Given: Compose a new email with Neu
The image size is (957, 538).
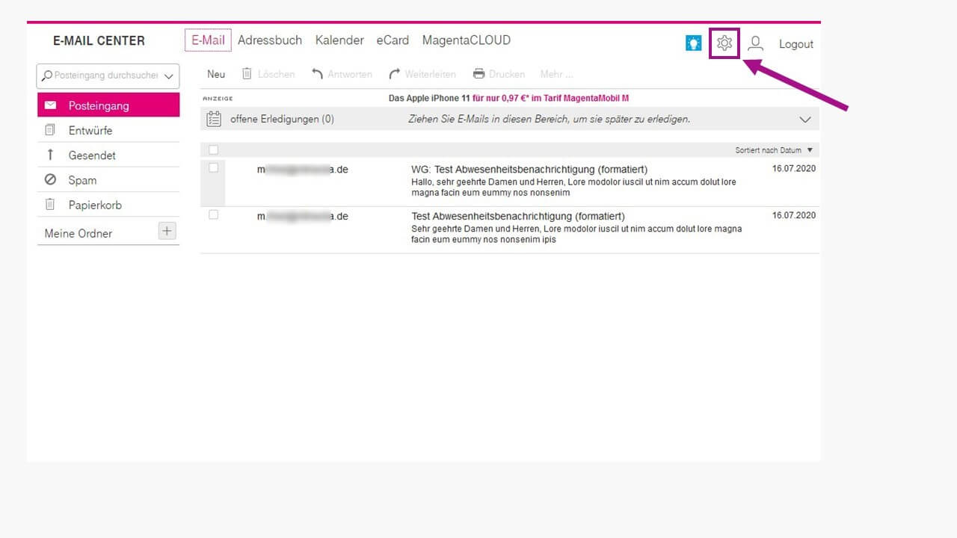Looking at the screenshot, I should click(216, 74).
